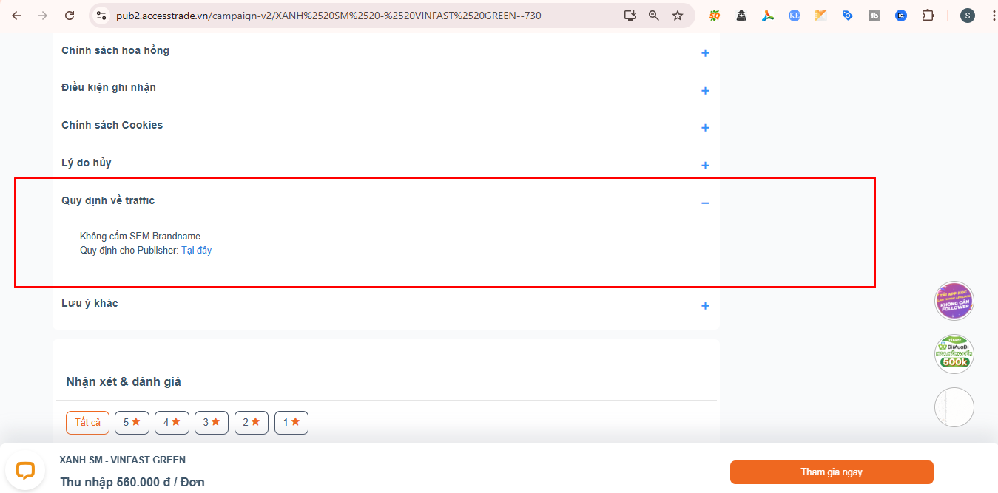Filter reviews by 4 stars
Screen dimensions: 998x493
point(172,423)
